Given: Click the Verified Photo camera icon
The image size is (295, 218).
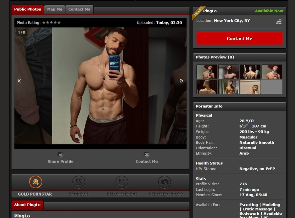Looking at the screenshot, I should 165,182.
